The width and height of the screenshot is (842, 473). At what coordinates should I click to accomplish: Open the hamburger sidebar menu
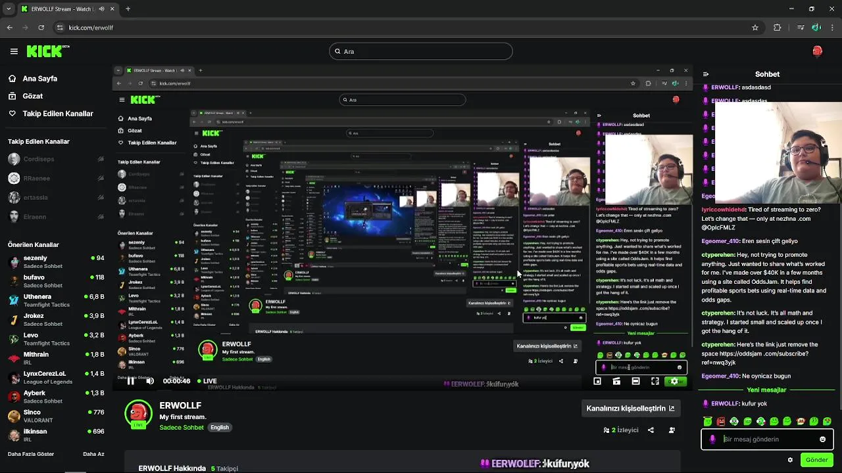14,51
